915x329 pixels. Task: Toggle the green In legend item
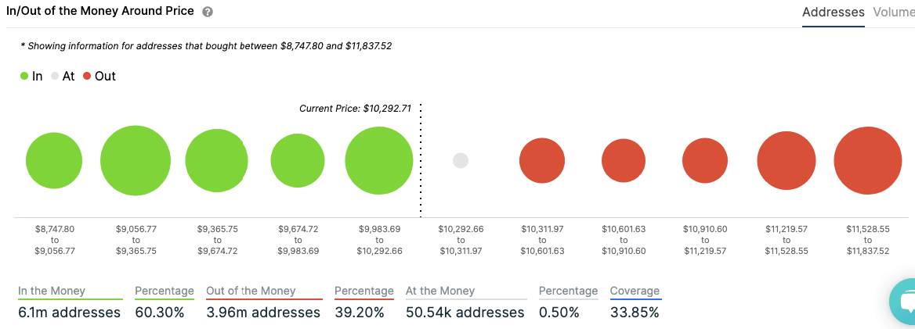pyautogui.click(x=32, y=77)
